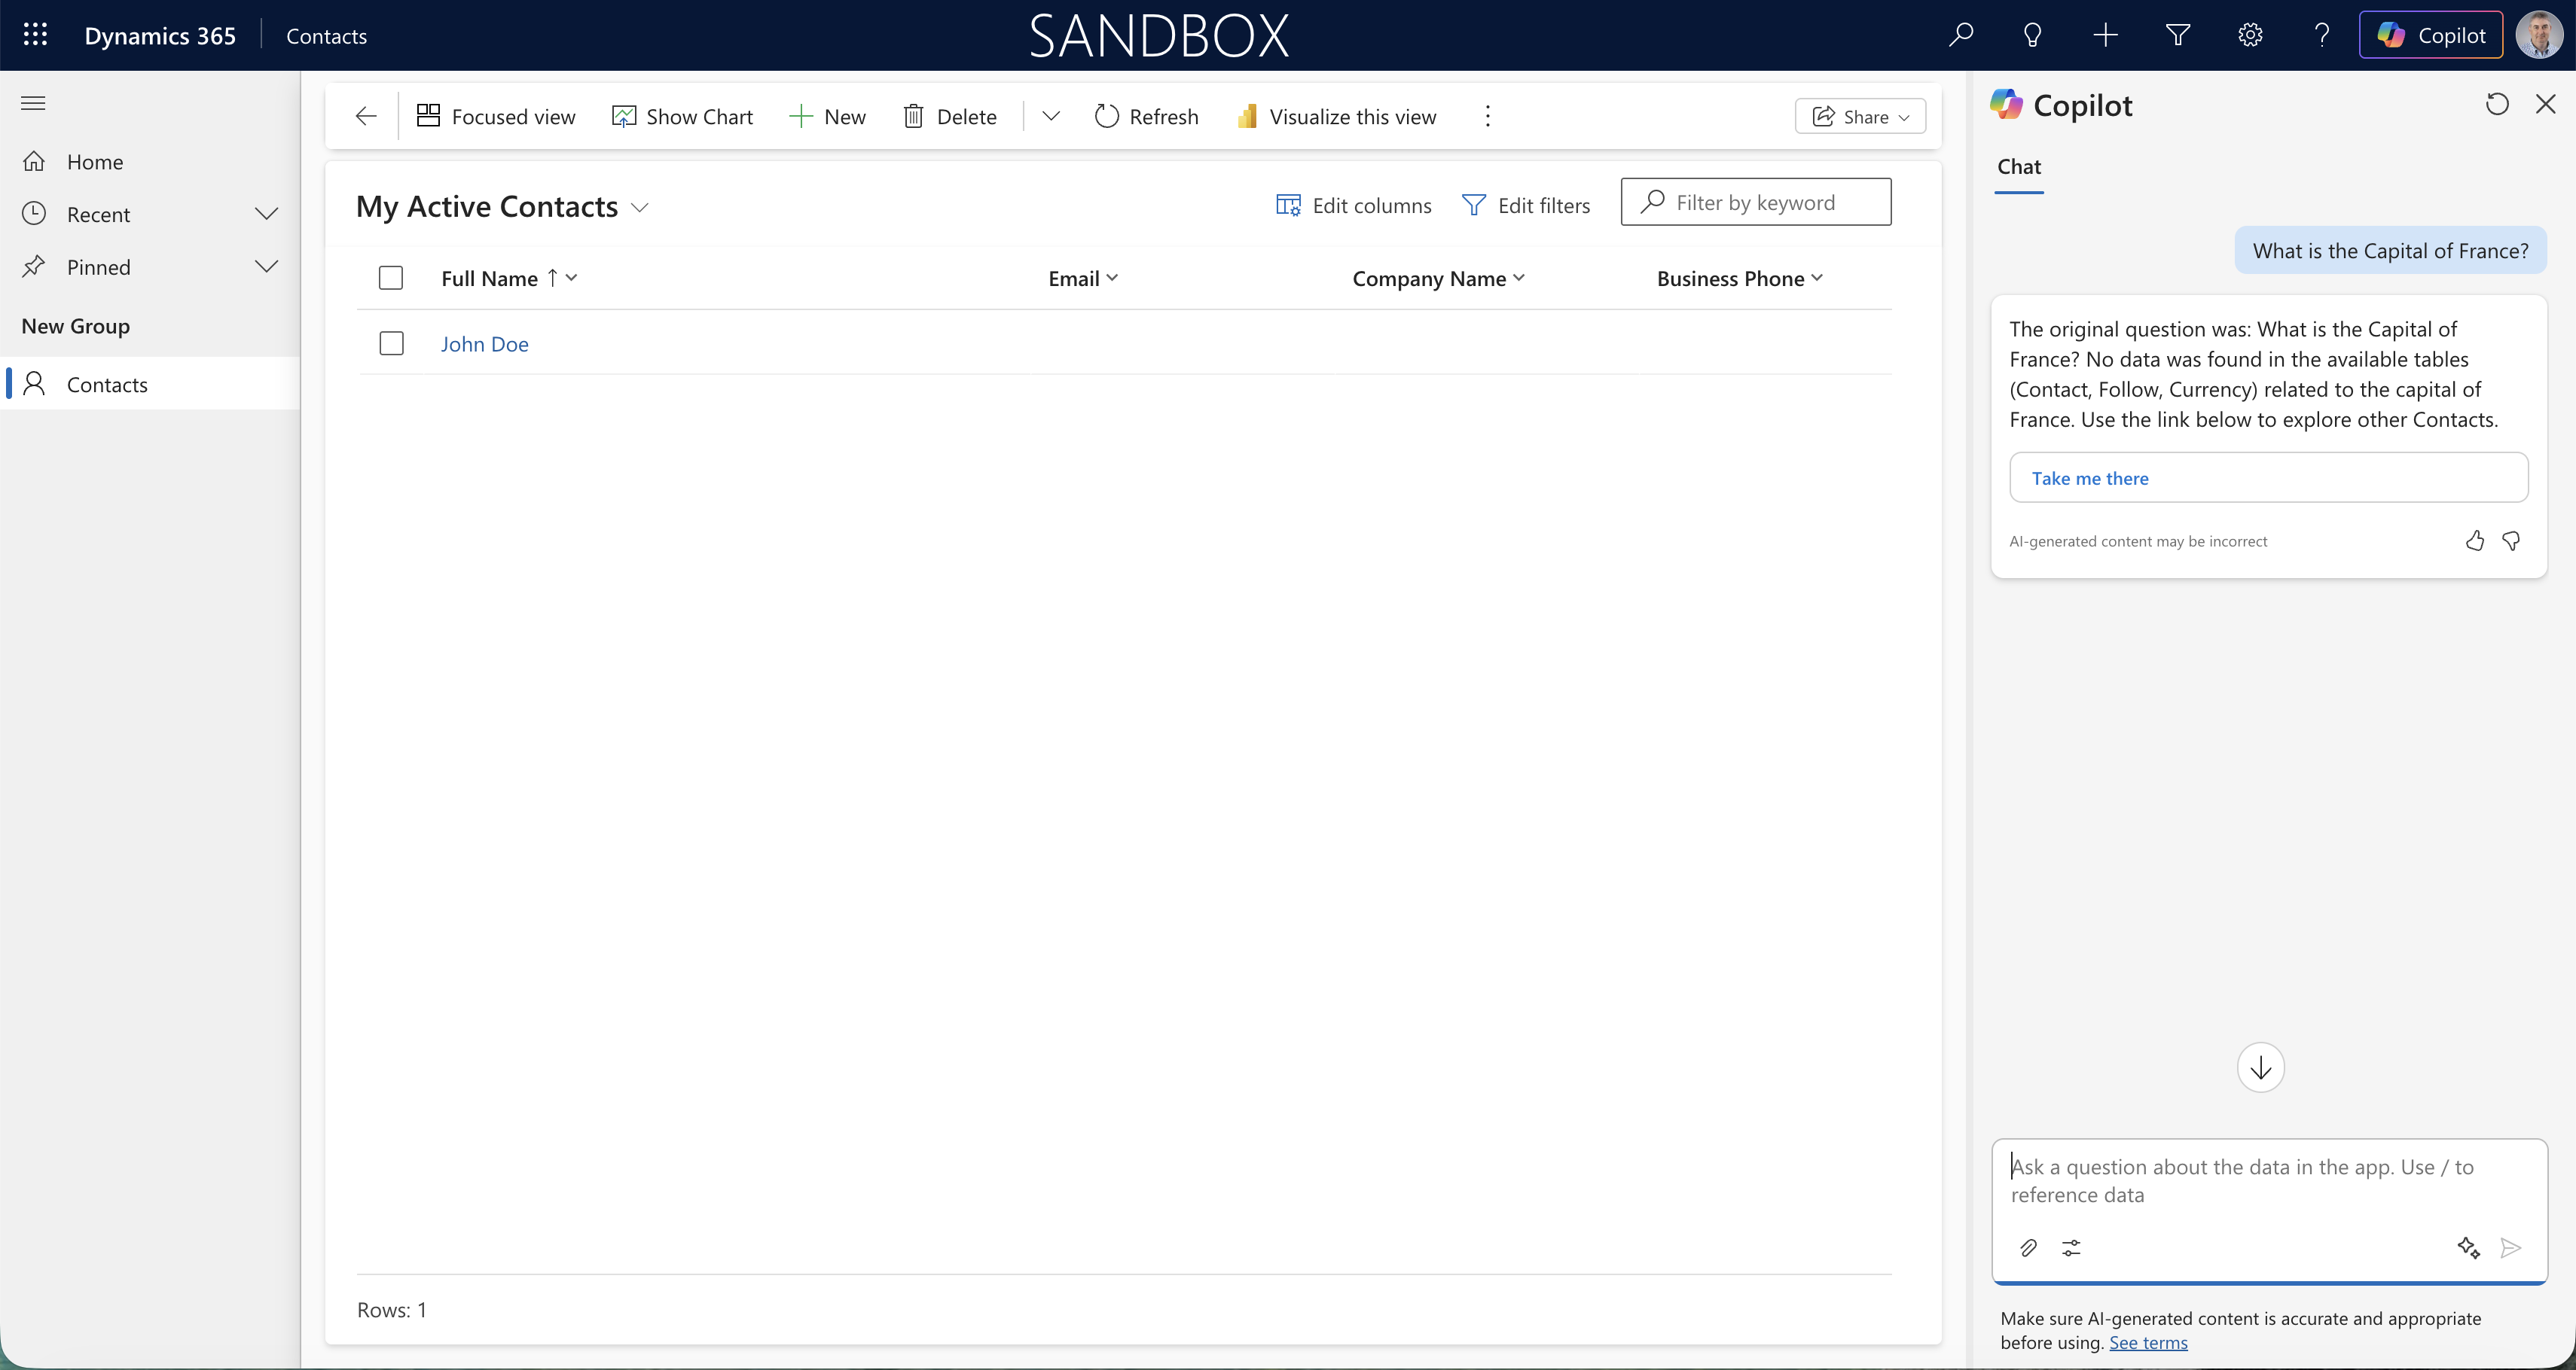The width and height of the screenshot is (2576, 1370).
Task: Check the John Doe row checkbox
Action: point(391,344)
